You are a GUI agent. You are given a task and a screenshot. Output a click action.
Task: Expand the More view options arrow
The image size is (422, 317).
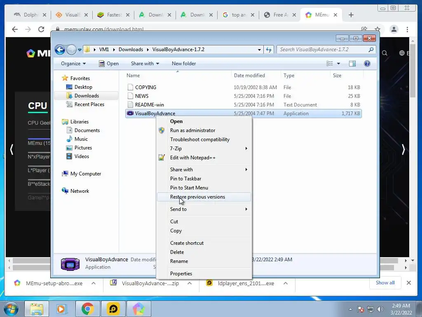coord(339,64)
